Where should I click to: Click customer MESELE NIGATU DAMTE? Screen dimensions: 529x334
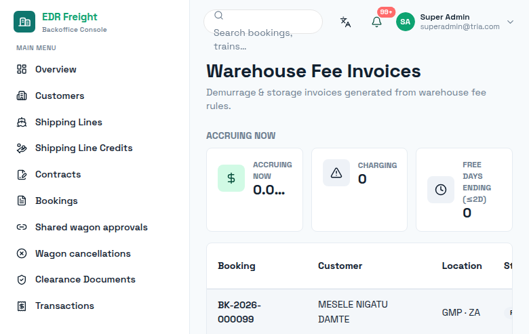tap(353, 312)
